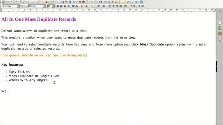
Task: Click the 'Works With Any Object.' bullet
Action: 28,80
